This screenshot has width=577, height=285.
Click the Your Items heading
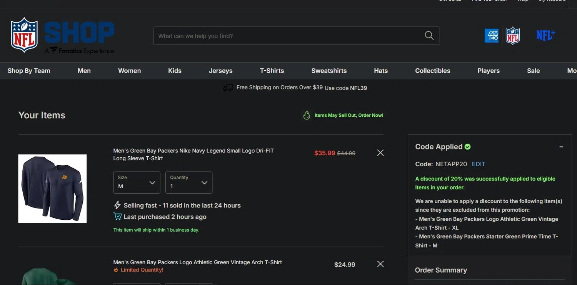[x=42, y=115]
